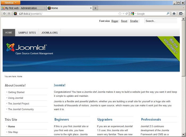
Task: Click the This Site module heading
Action: 11,120
